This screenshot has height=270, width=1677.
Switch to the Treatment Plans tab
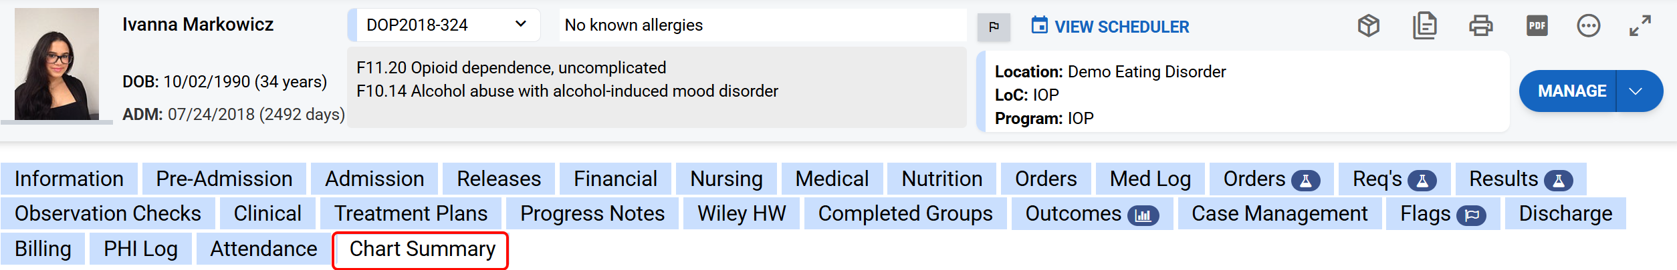coord(411,214)
